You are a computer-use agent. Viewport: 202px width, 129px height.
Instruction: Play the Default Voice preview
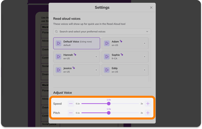coord(58,43)
